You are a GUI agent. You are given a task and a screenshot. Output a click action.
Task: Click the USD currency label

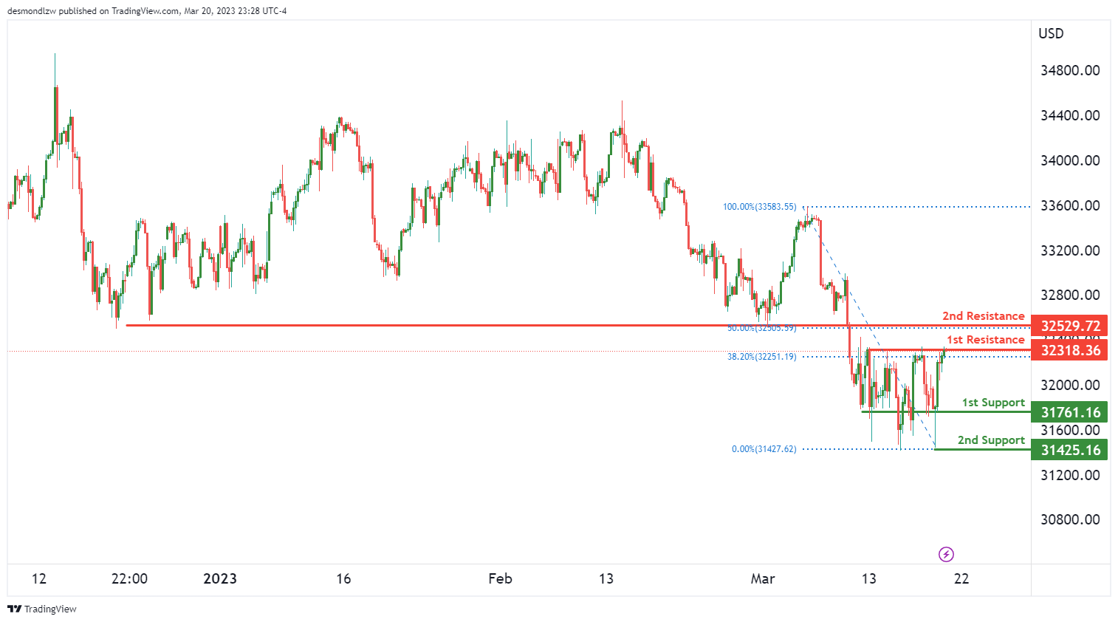(x=1051, y=33)
